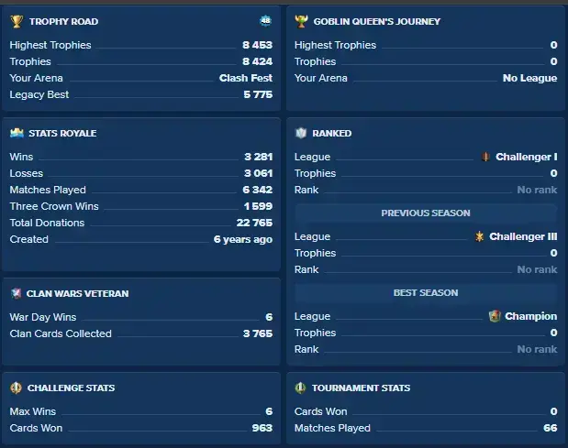Click the Tournament Cards Won label
Image resolution: width=568 pixels, height=448 pixels.
(x=321, y=411)
